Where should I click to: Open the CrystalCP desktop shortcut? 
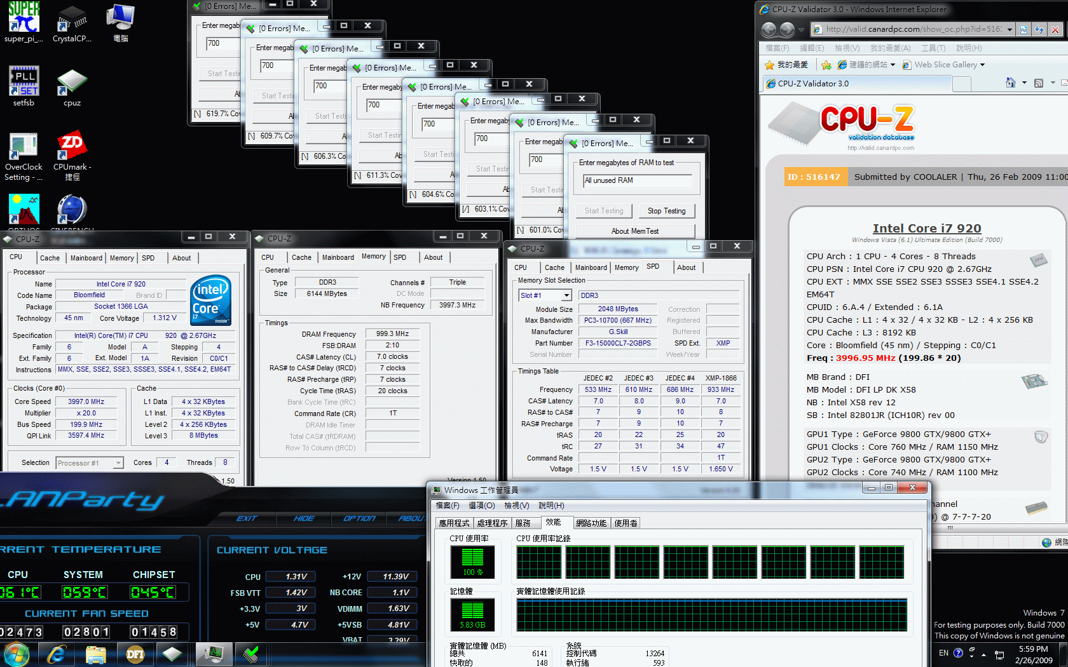coord(72,22)
